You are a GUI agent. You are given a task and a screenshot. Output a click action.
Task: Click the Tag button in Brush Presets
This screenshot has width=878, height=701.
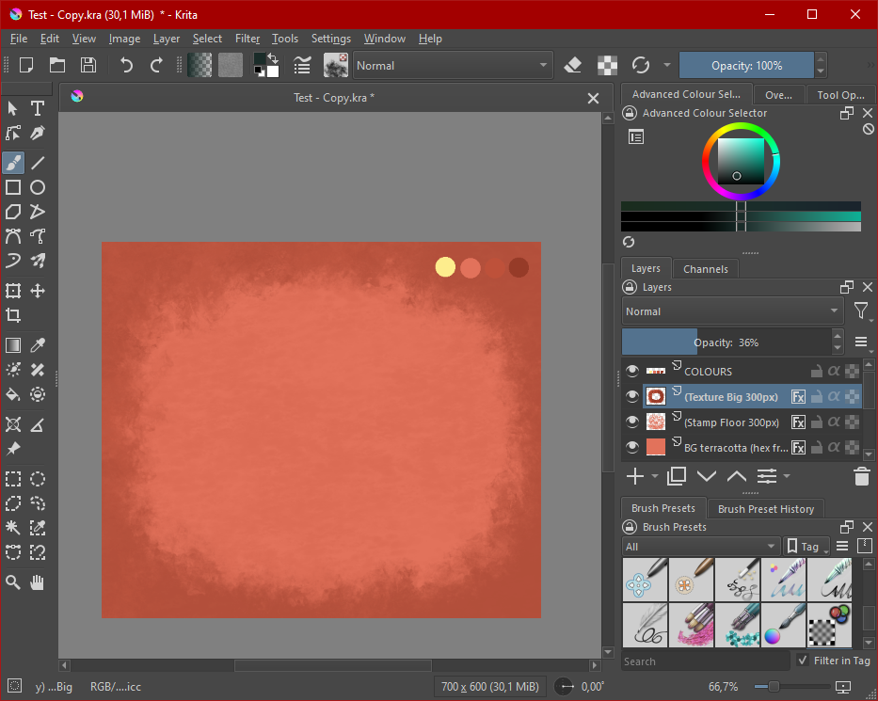click(807, 547)
